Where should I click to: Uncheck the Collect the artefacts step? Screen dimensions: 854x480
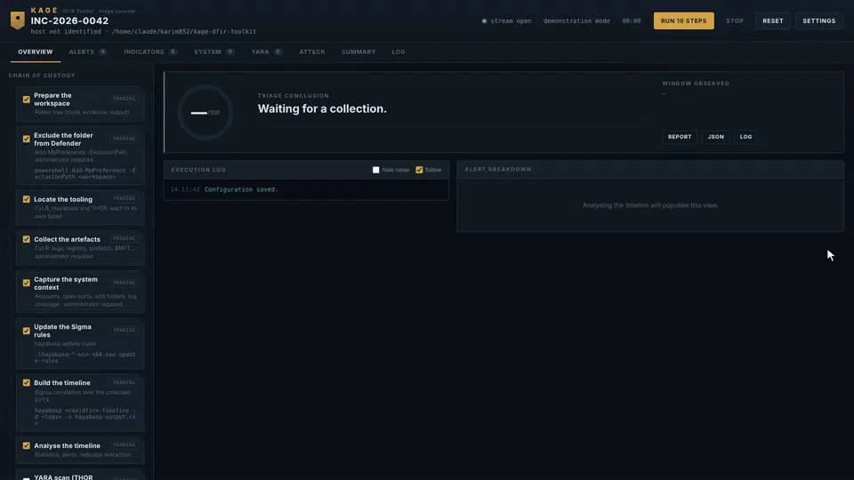26,239
